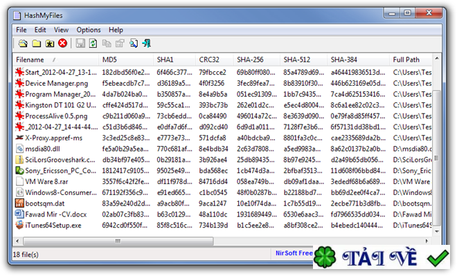Select the bootsqm.dat file row
Image resolution: width=457 pixels, height=276 pixels.
click(223, 203)
